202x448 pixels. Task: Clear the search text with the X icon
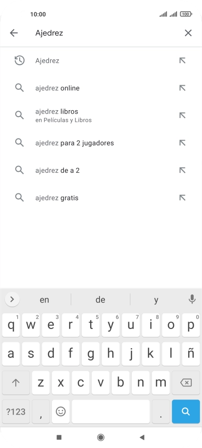pos(188,33)
